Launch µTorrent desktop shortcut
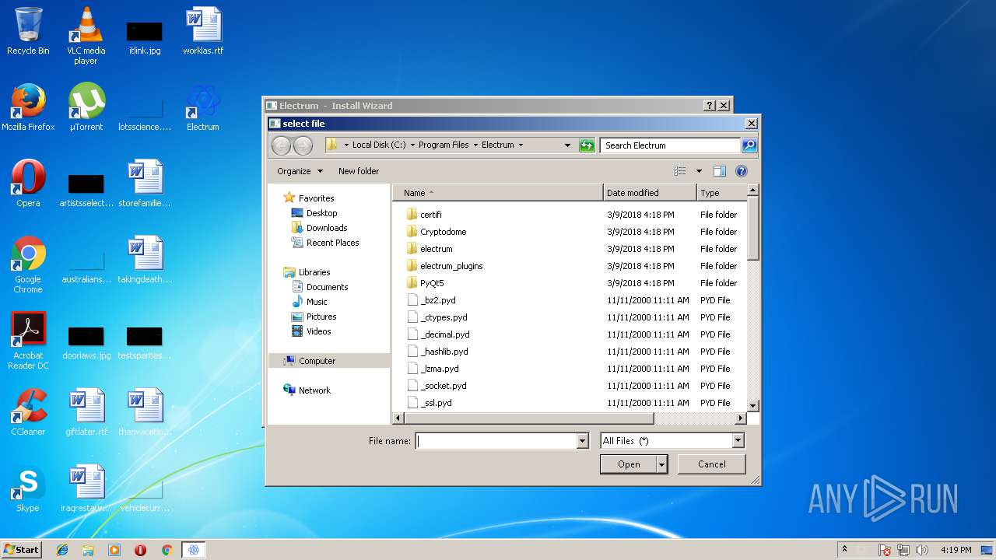The width and height of the screenshot is (996, 560). 86,107
